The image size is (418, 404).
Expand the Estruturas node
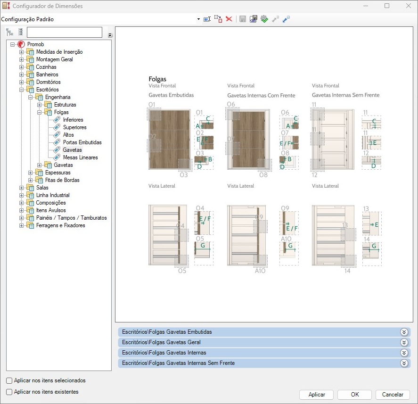click(39, 105)
